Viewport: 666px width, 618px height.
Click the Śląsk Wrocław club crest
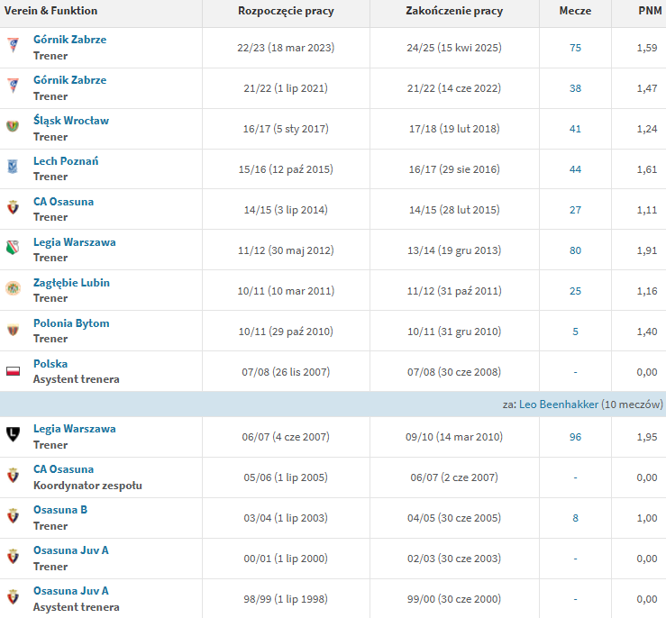tap(14, 126)
